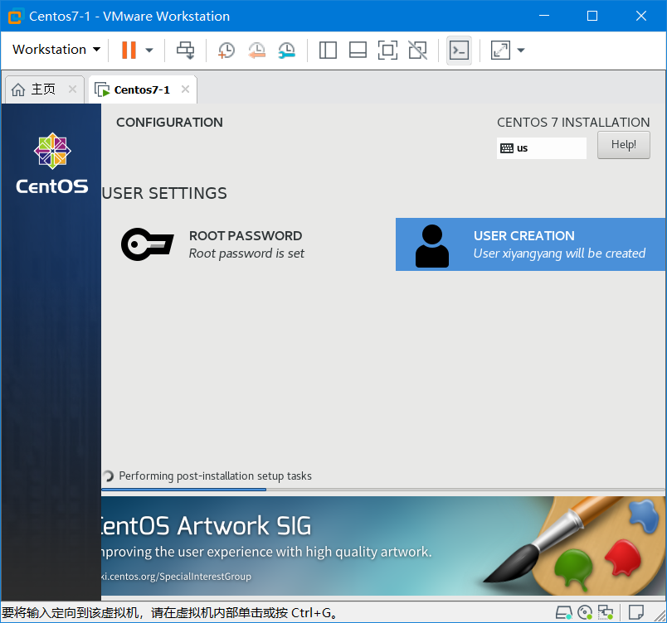Screen dimensions: 667x623
Task: Open the Workstation menu dropdown
Action: 56,50
